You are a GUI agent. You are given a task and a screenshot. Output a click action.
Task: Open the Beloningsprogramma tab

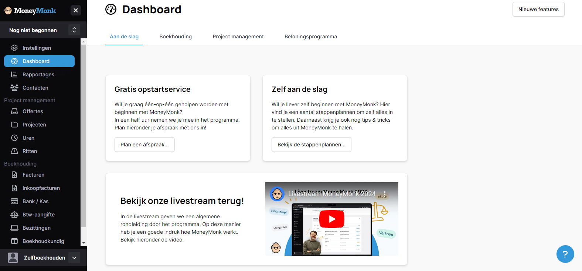click(x=311, y=37)
